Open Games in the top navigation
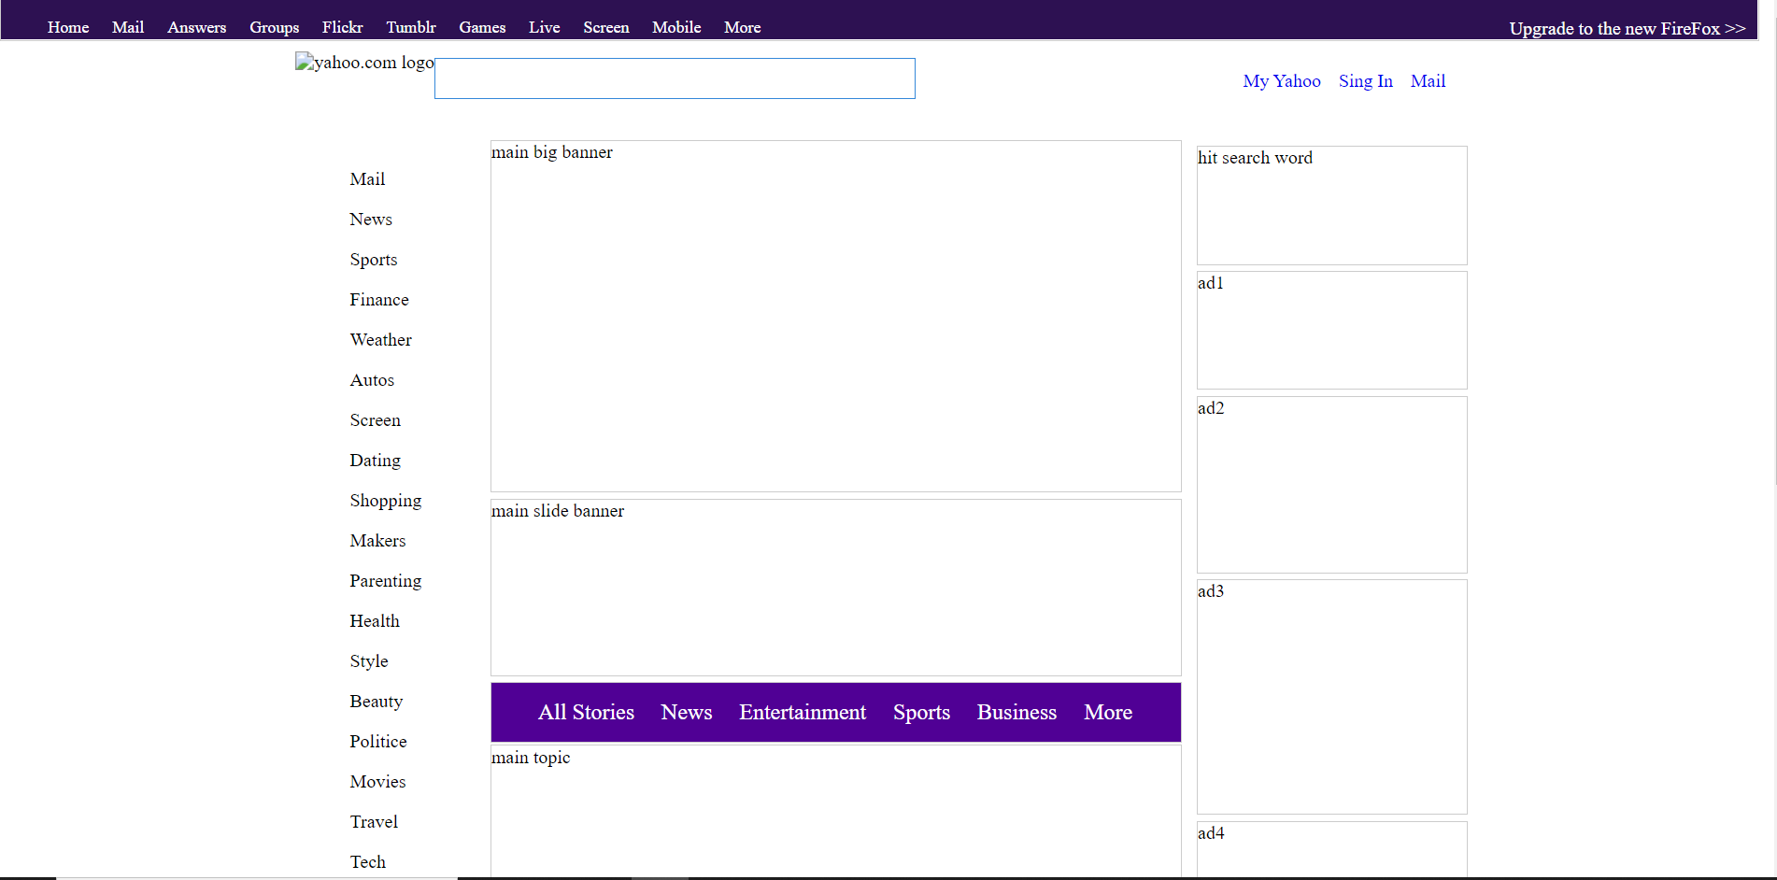 pyautogui.click(x=482, y=27)
